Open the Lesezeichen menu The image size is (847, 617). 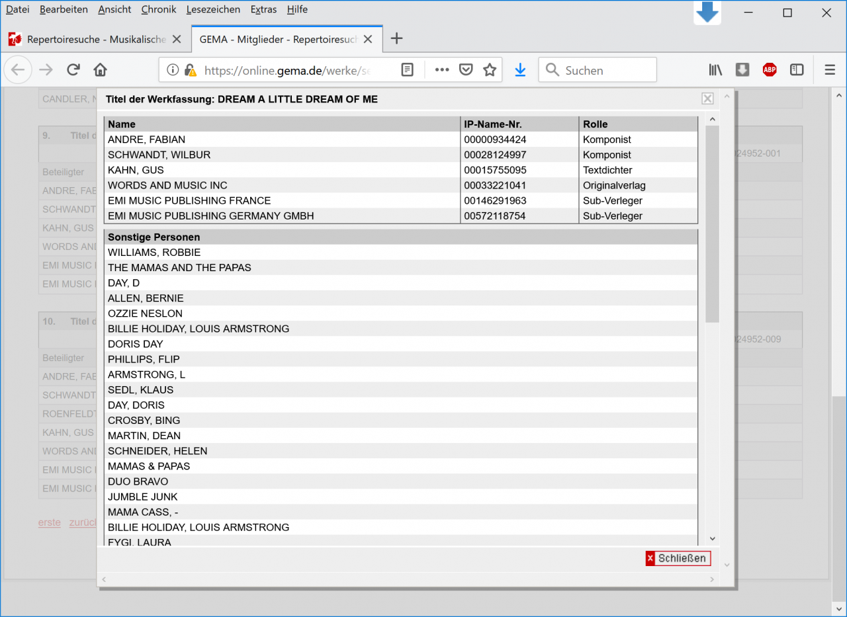click(x=213, y=10)
